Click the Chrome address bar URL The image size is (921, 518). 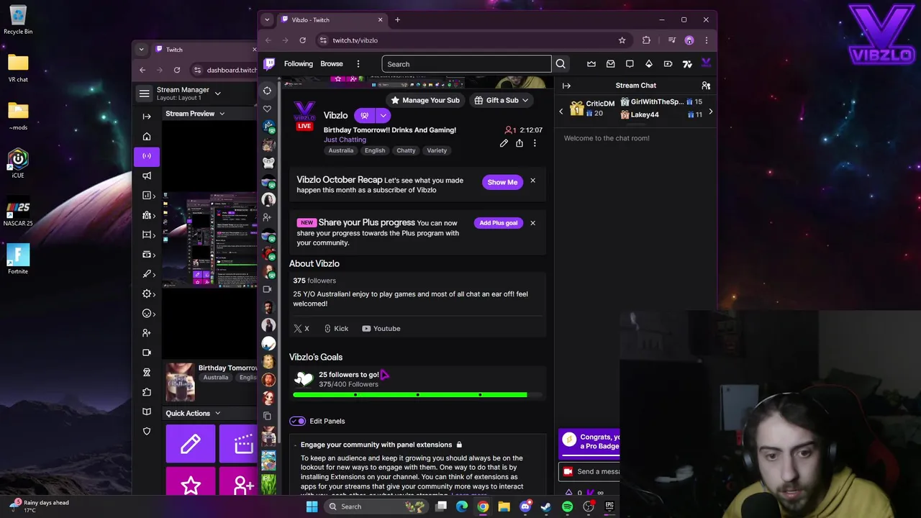355,40
